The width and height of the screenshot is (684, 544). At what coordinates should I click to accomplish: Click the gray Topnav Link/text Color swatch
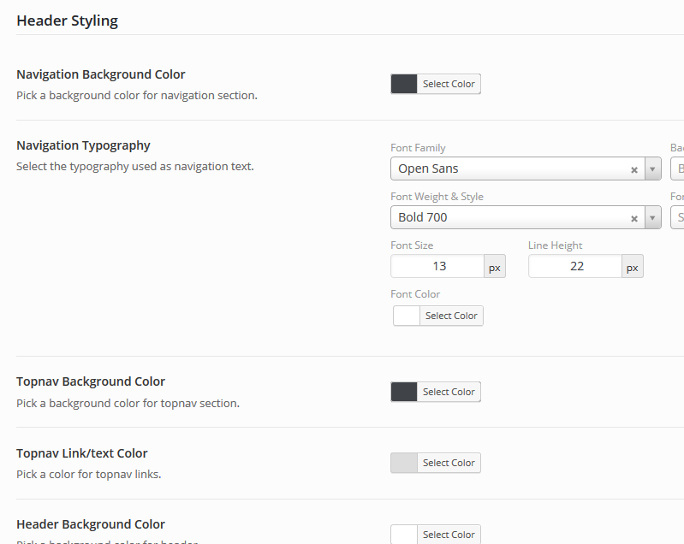click(404, 463)
